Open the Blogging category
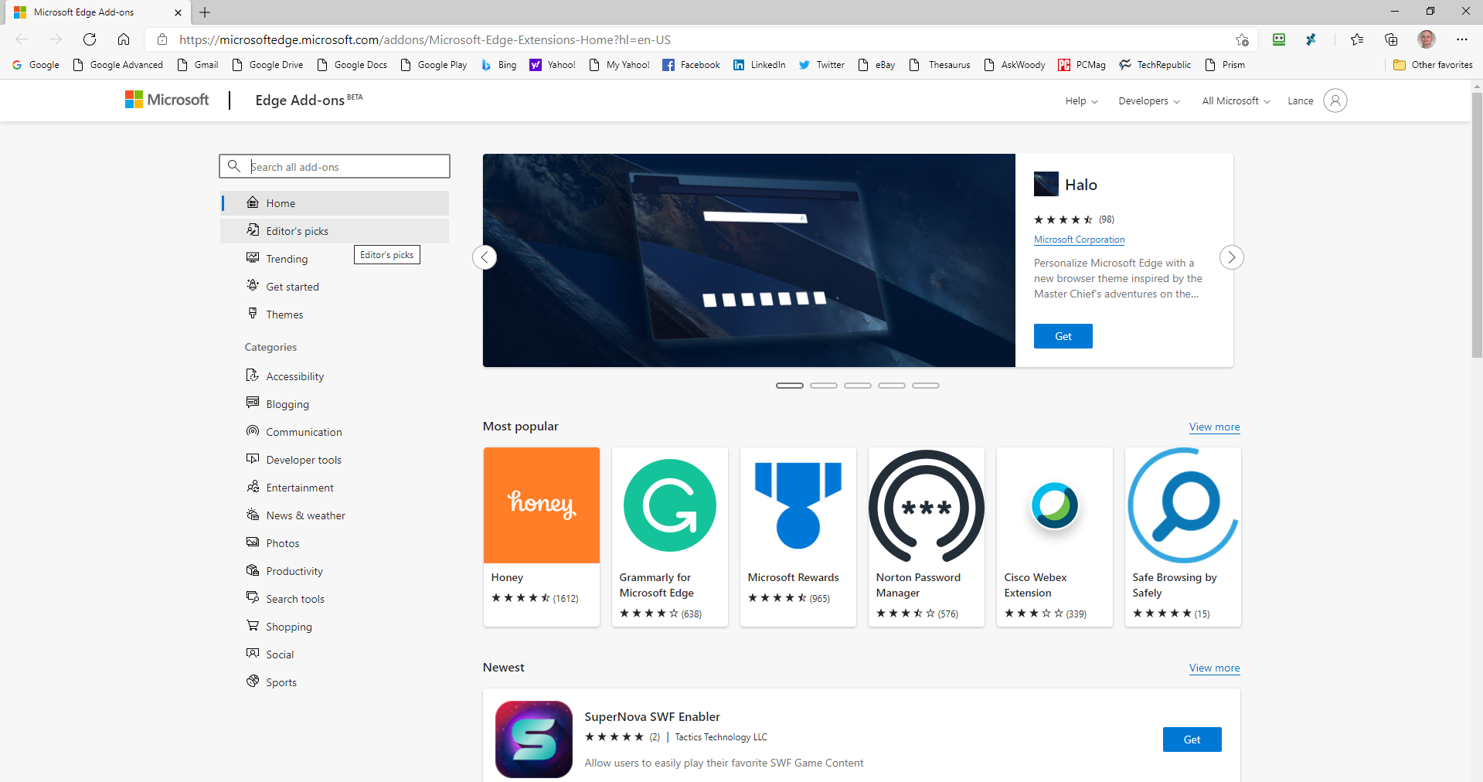The width and height of the screenshot is (1483, 782). (335, 404)
